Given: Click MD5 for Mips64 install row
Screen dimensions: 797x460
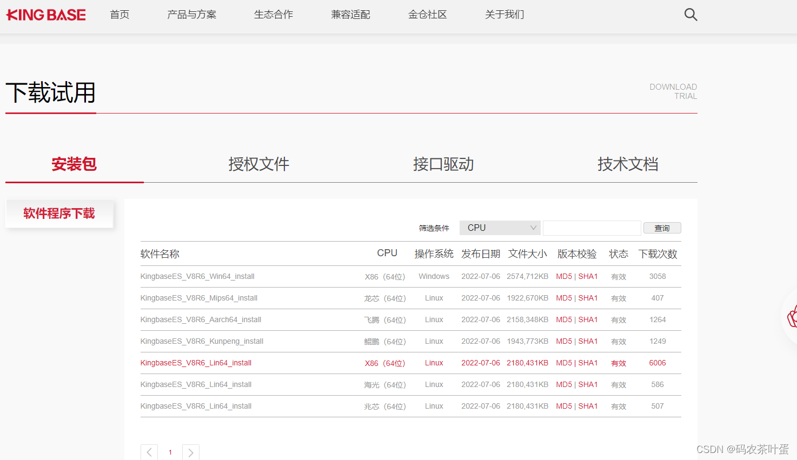Looking at the screenshot, I should click(564, 298).
